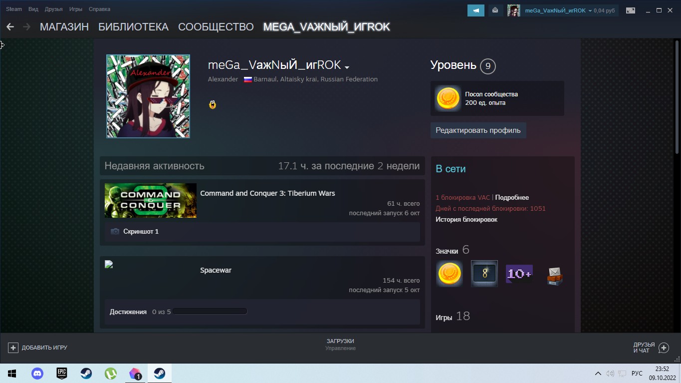Screen dimensions: 681x383
Task: Go to the МАГАЗИН tab
Action: point(64,27)
